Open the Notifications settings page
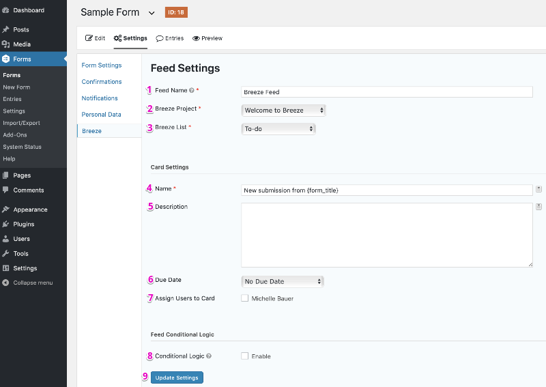546x387 pixels. (100, 98)
